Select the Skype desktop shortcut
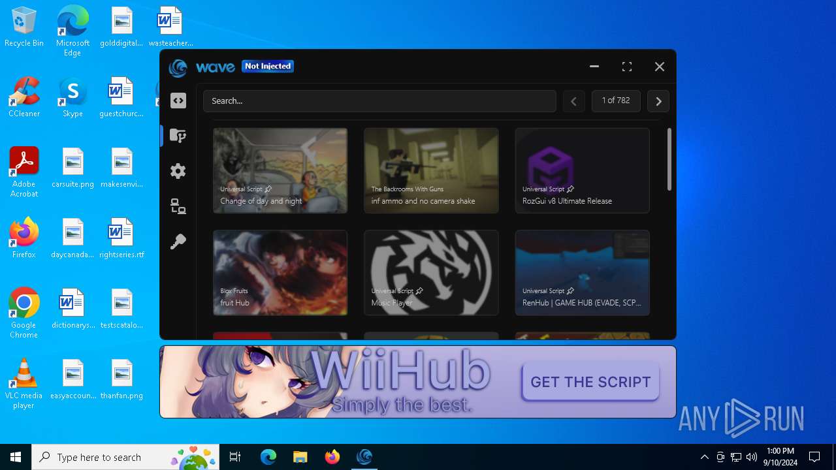The width and height of the screenshot is (836, 470). point(72,97)
